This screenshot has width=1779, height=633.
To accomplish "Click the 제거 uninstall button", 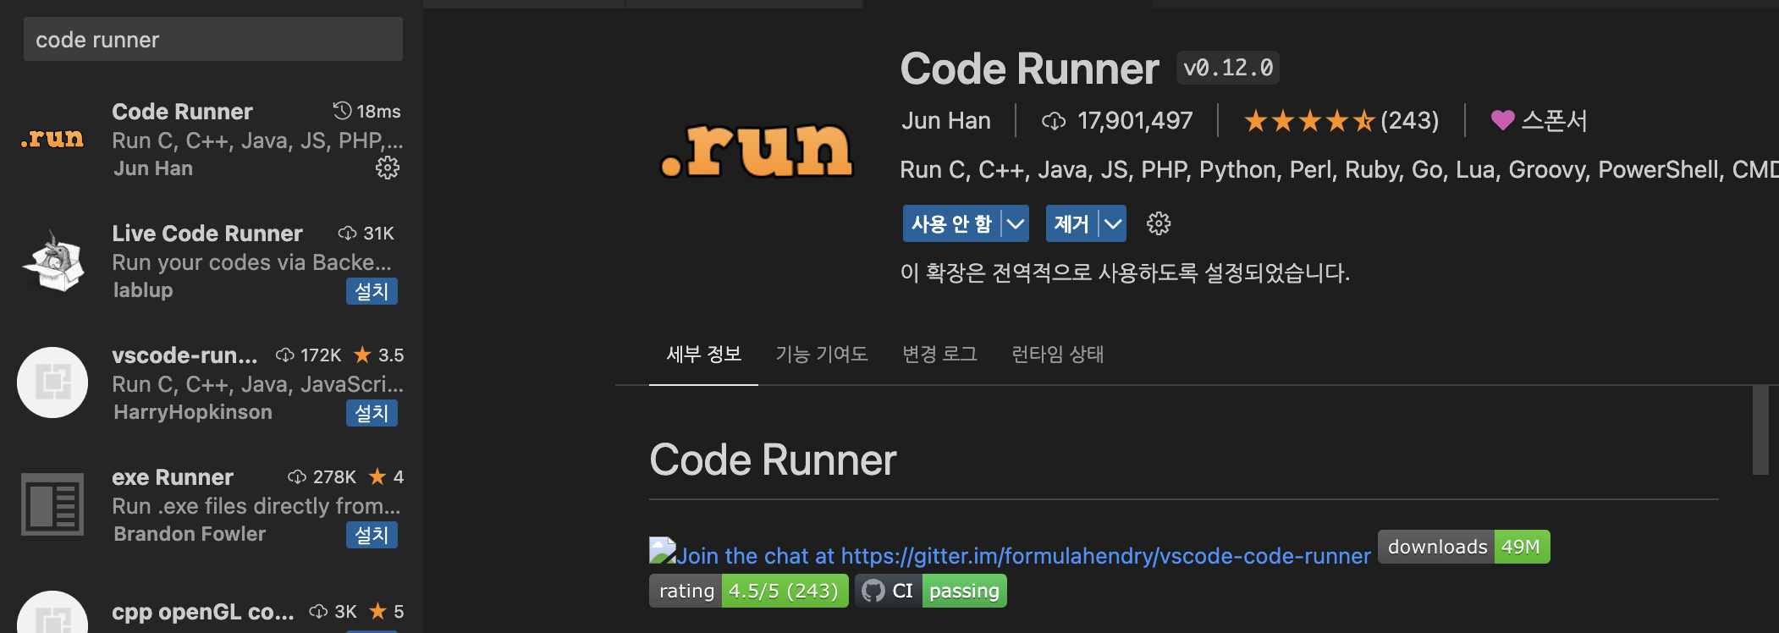I will coord(1071,223).
